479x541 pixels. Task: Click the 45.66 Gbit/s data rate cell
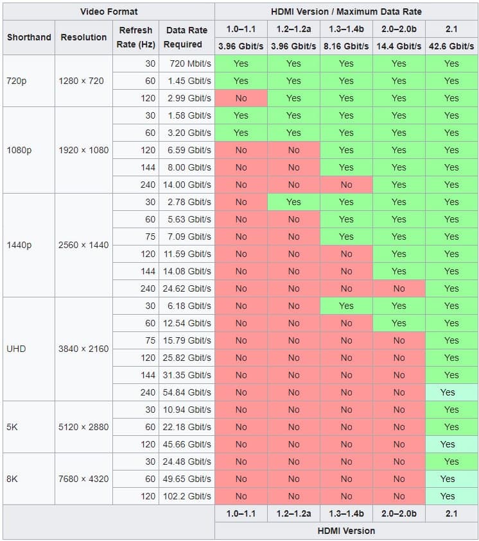[187, 444]
